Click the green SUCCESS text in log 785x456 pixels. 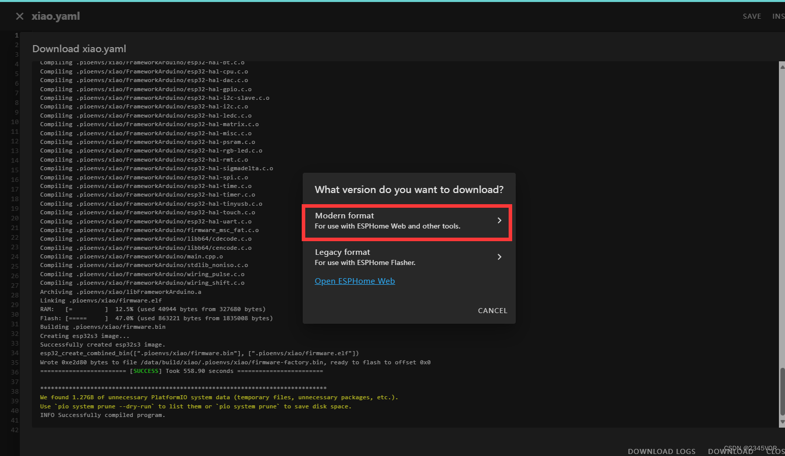(146, 371)
